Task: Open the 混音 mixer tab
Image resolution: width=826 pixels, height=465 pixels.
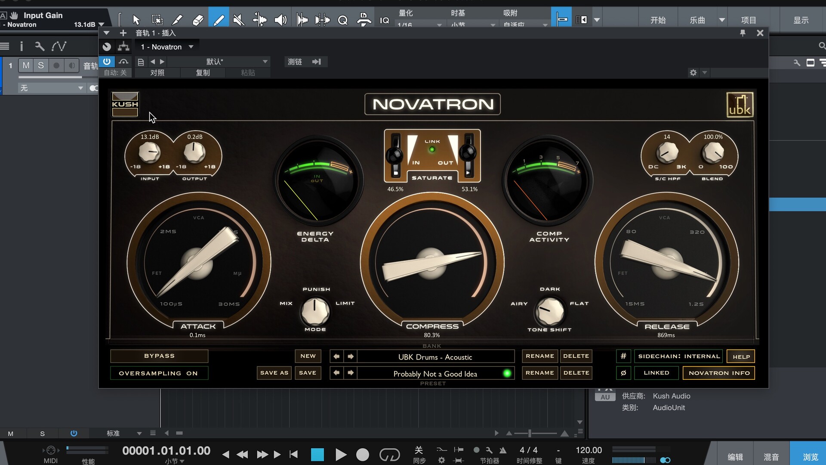Action: click(x=771, y=457)
